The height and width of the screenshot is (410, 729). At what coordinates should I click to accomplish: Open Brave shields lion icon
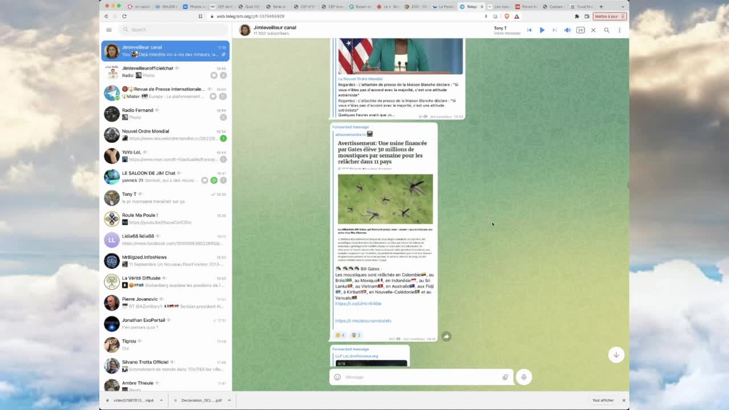point(506,16)
